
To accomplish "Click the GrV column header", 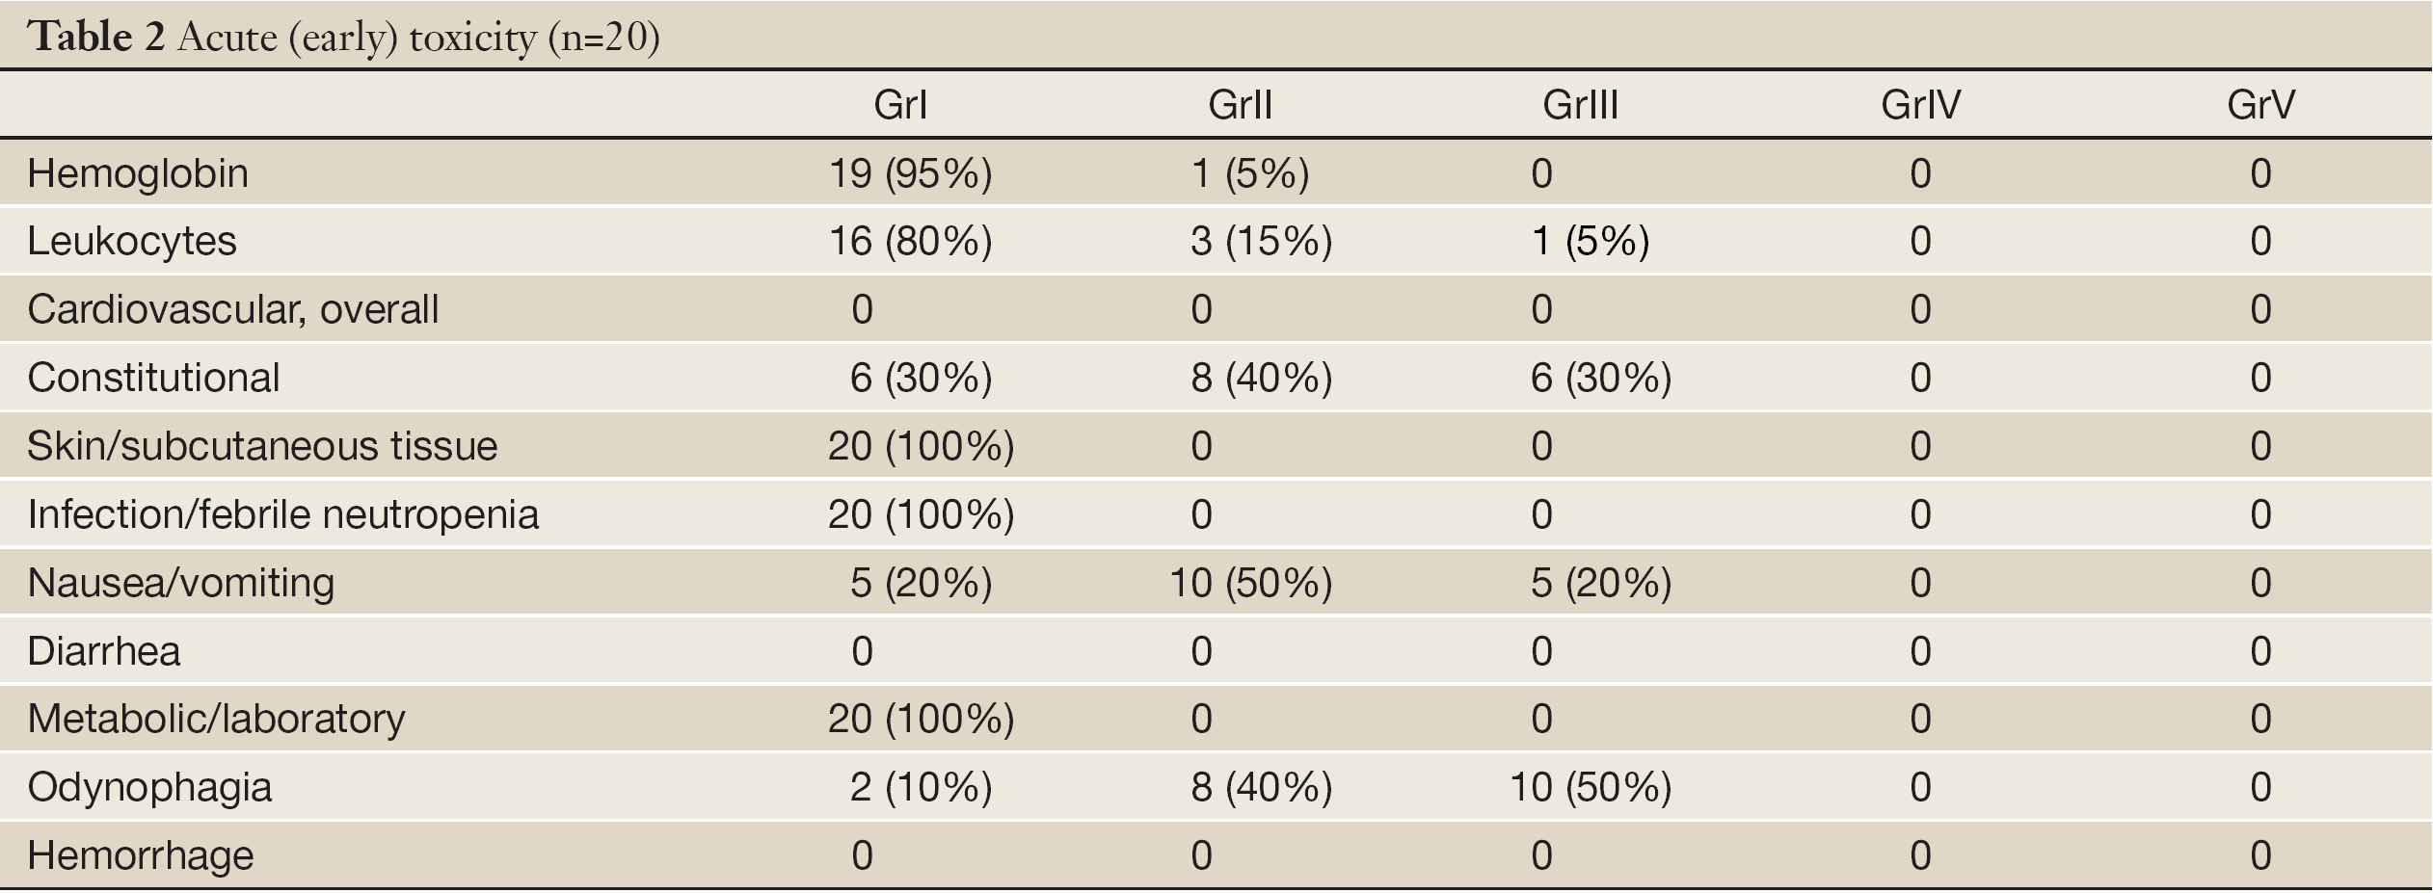I will (x=2260, y=104).
